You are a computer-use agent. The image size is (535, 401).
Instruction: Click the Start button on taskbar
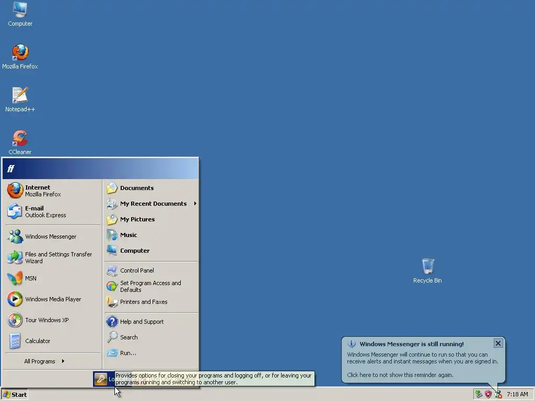point(15,395)
